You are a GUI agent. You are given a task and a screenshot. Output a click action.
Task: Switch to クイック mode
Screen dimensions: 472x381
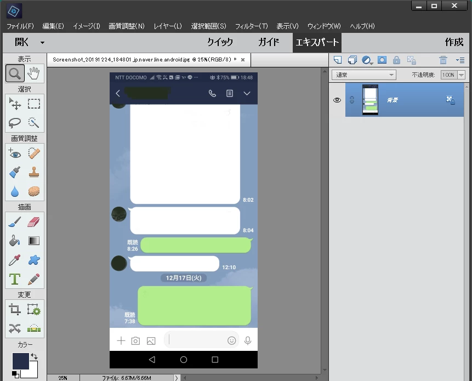point(220,42)
